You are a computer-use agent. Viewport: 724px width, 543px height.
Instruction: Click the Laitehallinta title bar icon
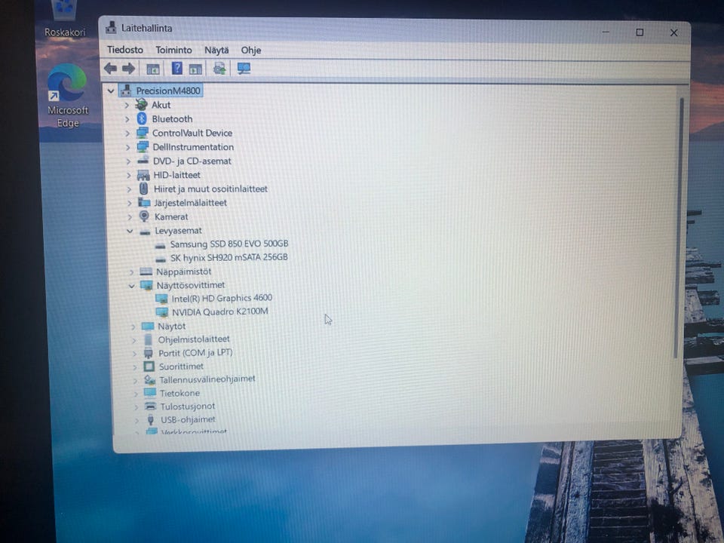[x=111, y=28]
